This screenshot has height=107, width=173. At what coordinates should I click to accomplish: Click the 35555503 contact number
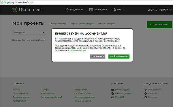[119, 97]
